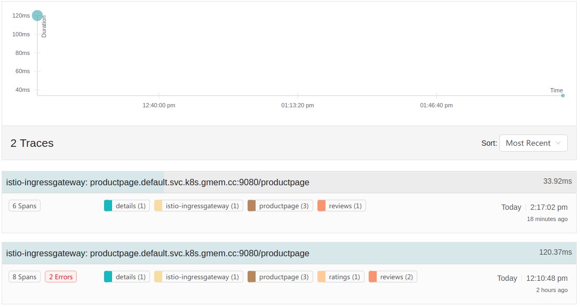Click the 12:10:48 pm trace timestamp

click(546, 278)
